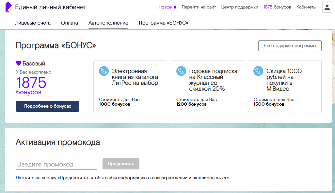335x193 pixels.
Task: Click the hint text about Продолжить button
Action: click(x=122, y=178)
